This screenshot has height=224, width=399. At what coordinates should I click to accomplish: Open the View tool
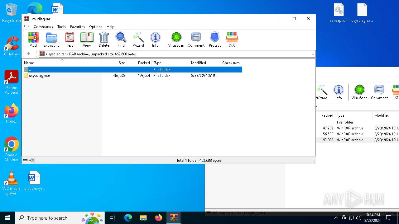point(87,40)
